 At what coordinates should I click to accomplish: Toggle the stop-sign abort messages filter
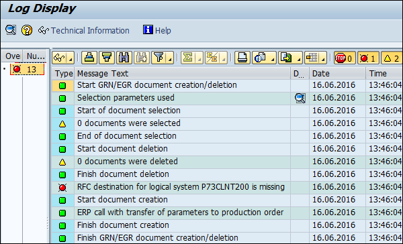tap(345, 58)
